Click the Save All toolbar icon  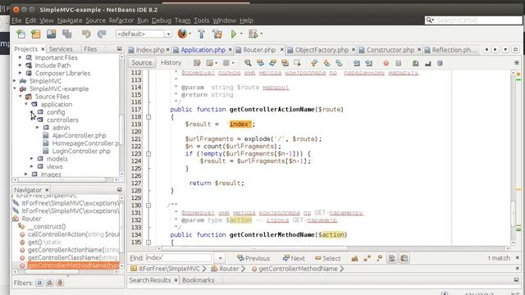point(66,34)
